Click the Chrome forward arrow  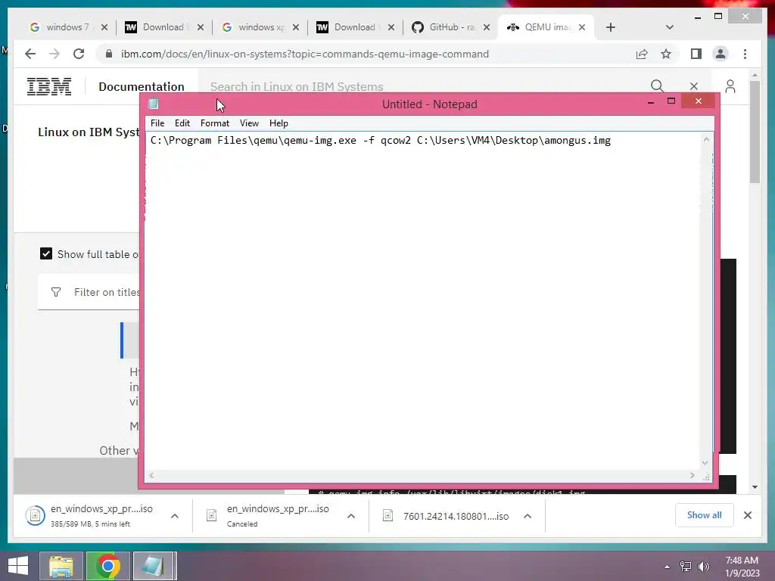54,54
